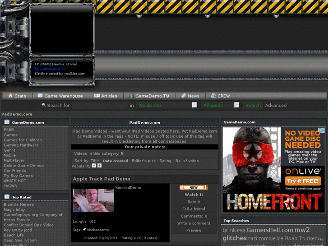Click the GameDemo.com sidebar panel icon
The image size is (328, 246).
pos(7,122)
